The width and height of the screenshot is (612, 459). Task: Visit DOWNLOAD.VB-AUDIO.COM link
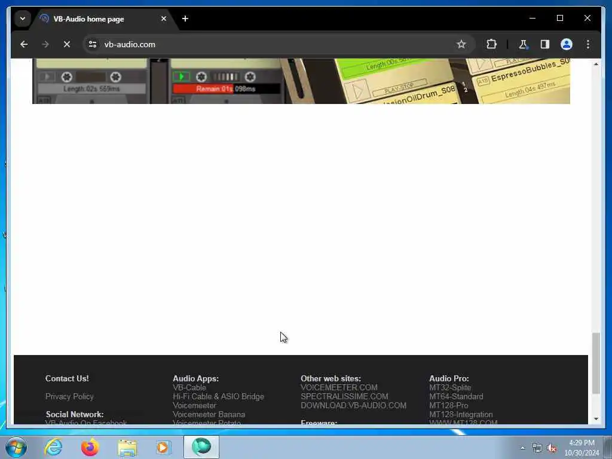(x=353, y=405)
